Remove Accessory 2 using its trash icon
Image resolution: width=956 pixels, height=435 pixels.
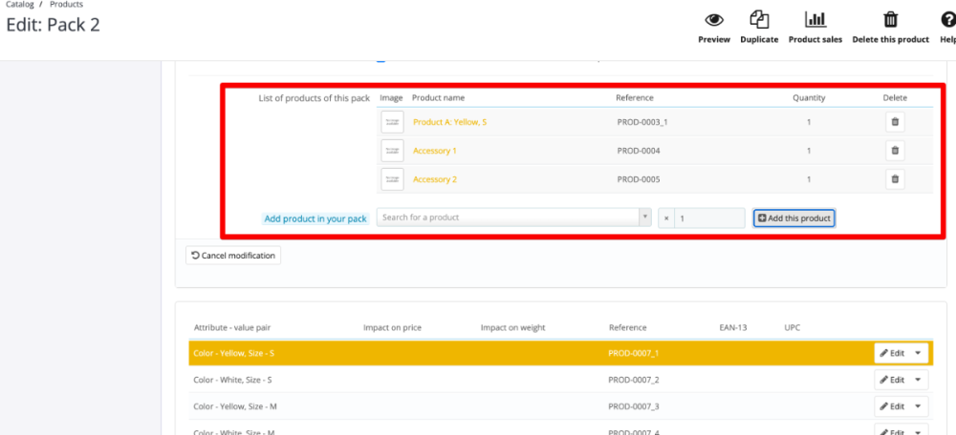click(895, 179)
